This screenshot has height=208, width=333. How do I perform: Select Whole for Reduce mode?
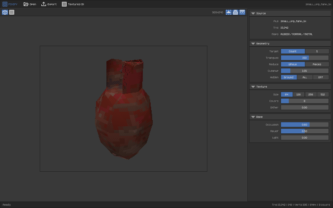coord(293,64)
